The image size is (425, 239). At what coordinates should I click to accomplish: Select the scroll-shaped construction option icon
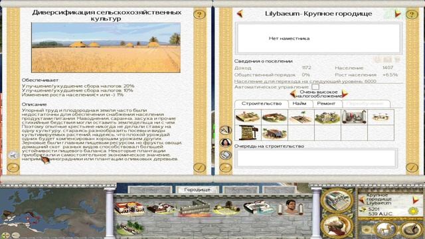coord(354,117)
